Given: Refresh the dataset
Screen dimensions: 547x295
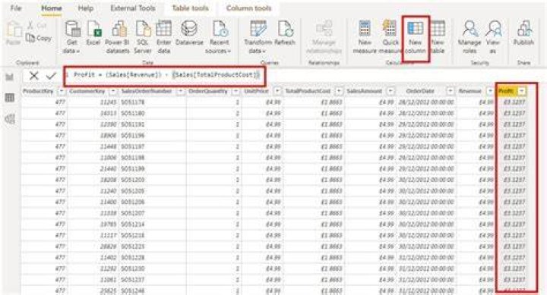Looking at the screenshot, I should (285, 33).
